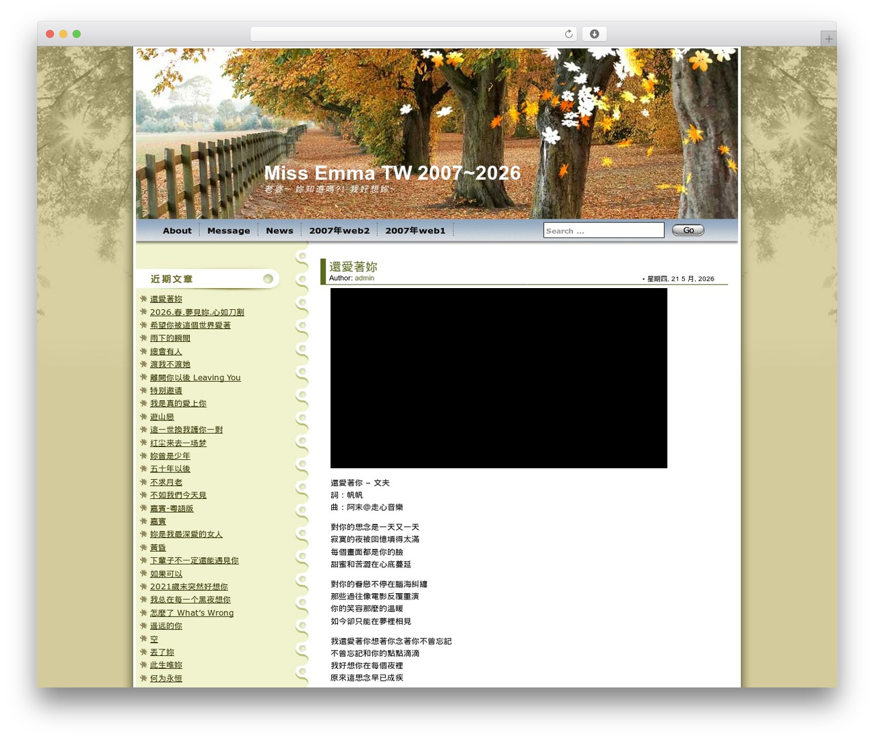
Task: Open sidebar post 妳是我最深愛的女人
Action: (x=186, y=535)
